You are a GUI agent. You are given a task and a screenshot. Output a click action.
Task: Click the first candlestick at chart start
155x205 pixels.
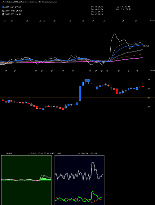pyautogui.click(x=3, y=100)
